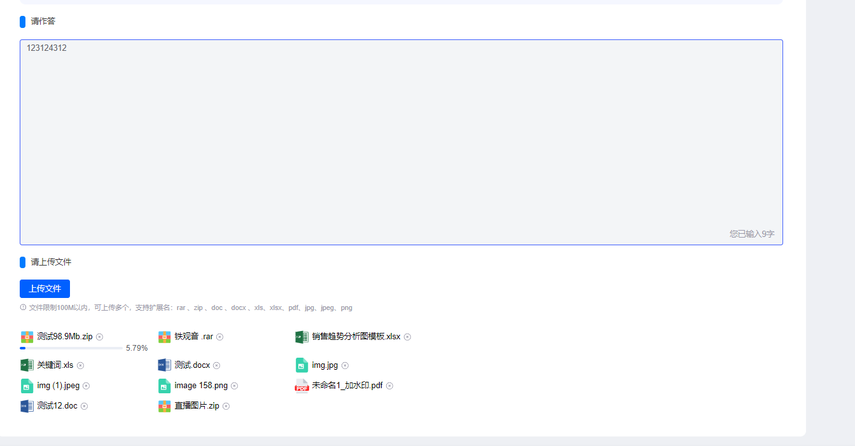
Task: Click the 未命名1_加水印.pdf file name
Action: 347,386
